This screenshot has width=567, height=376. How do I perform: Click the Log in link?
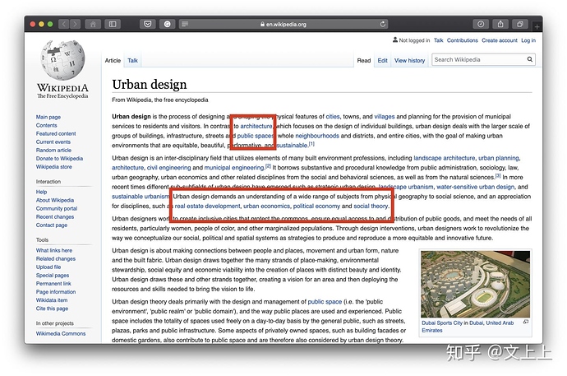point(528,40)
